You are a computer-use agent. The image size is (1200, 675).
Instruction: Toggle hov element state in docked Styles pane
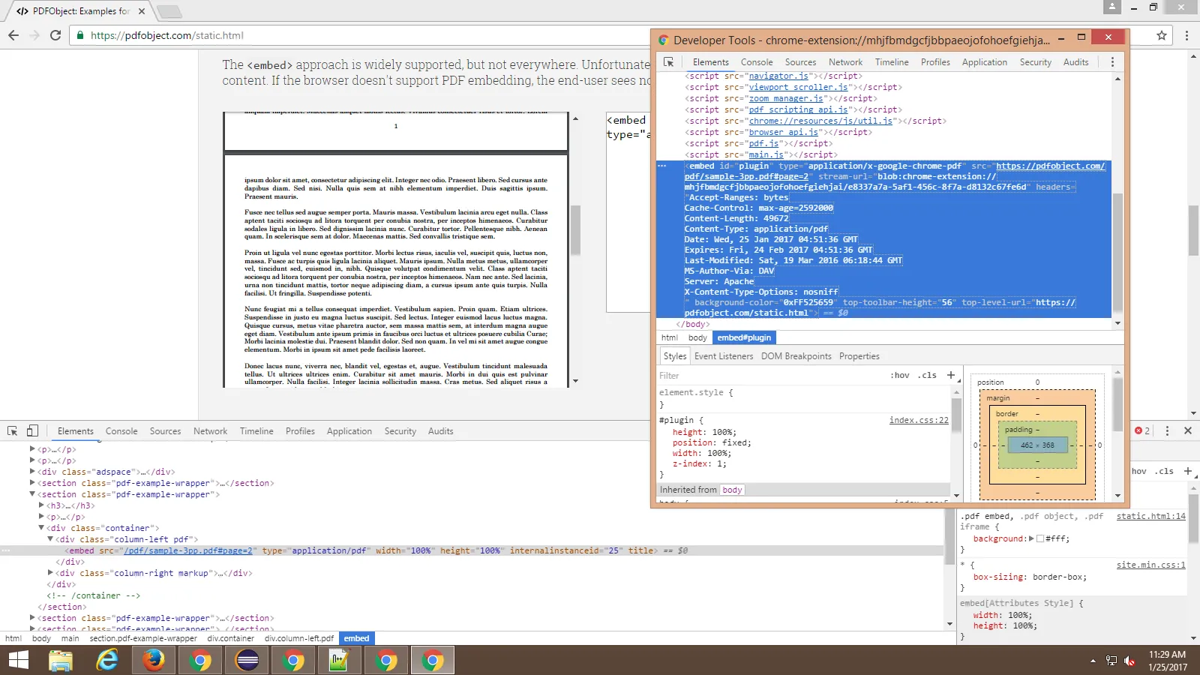1138,471
